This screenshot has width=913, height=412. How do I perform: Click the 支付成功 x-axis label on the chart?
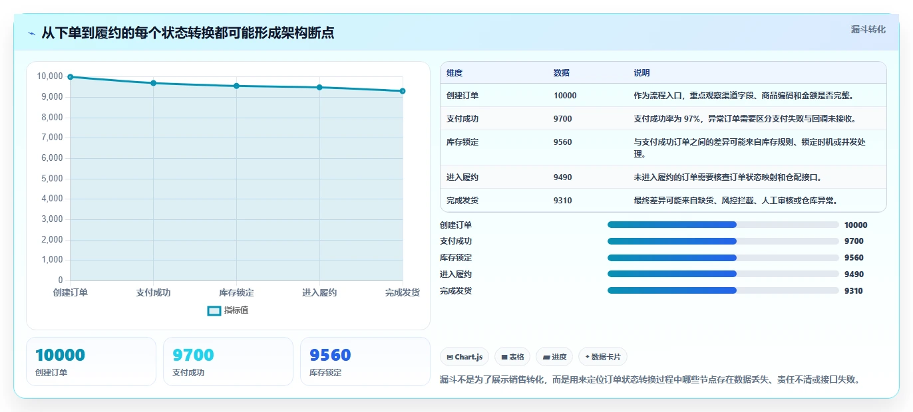pyautogui.click(x=153, y=293)
